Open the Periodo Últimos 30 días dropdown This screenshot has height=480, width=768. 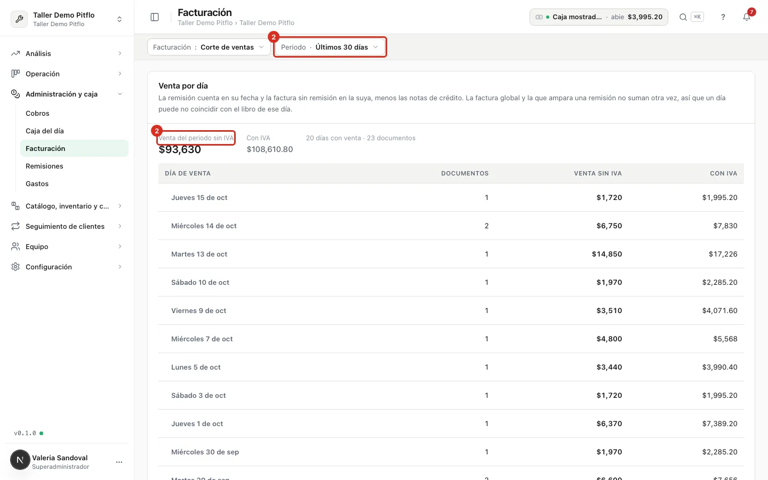click(x=330, y=47)
